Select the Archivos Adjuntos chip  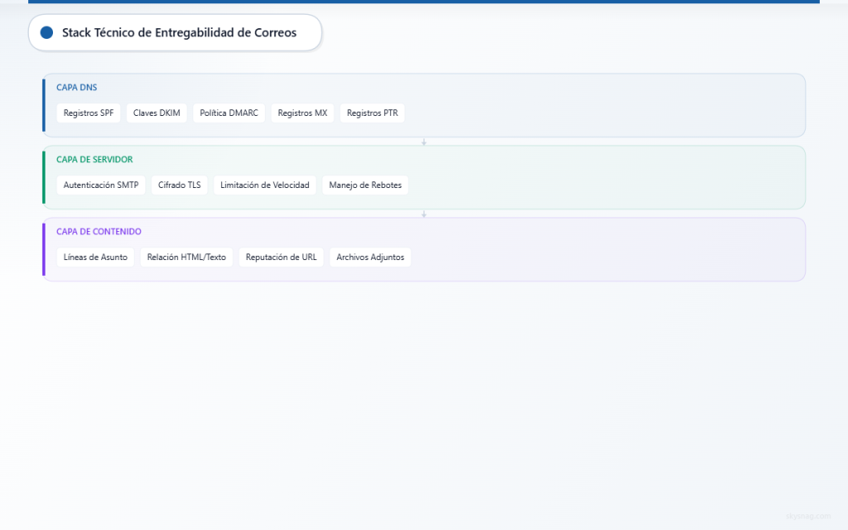(x=370, y=258)
